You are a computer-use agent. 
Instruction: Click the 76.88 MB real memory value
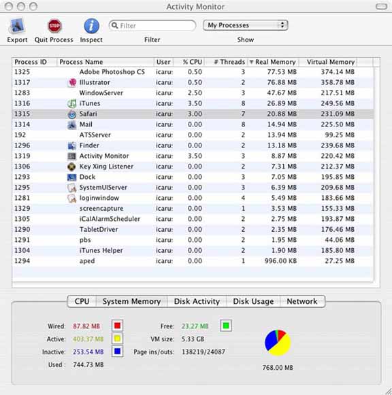point(282,82)
